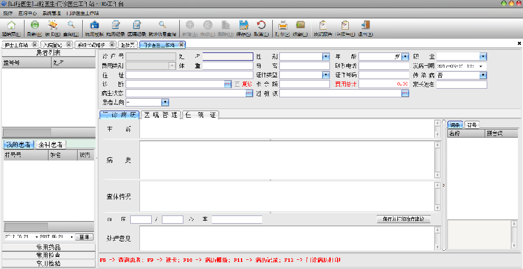Image resolution: width=523 pixels, height=269 pixels.
Task: Click horizontal scrollbar thumb under 患者列表 table
Action: pyautogui.click(x=27, y=132)
